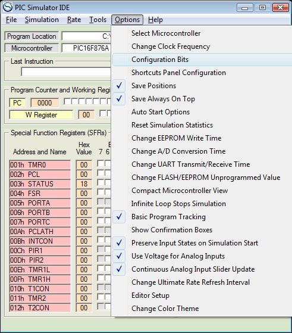This screenshot has width=292, height=333.
Task: Toggle bit 7 of TMR0 register
Action: coord(101,164)
